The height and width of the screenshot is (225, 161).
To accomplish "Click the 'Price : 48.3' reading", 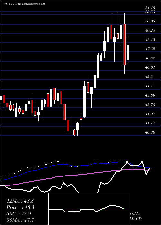I will tap(20, 207).
